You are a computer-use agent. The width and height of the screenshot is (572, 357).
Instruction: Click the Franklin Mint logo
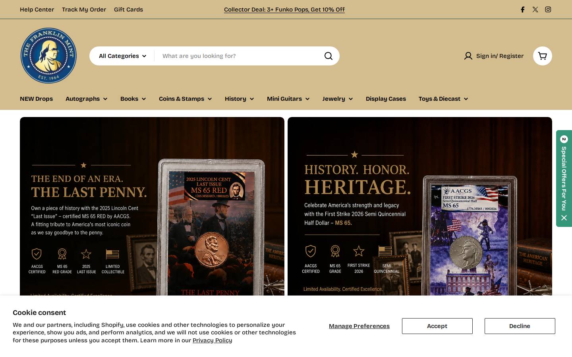[x=48, y=56]
